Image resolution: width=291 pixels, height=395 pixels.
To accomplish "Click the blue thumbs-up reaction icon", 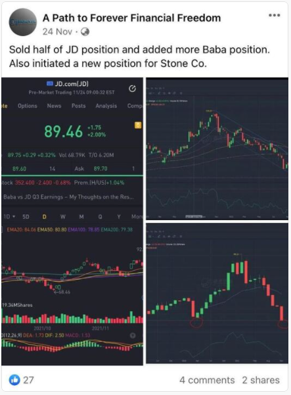I will click(x=14, y=380).
